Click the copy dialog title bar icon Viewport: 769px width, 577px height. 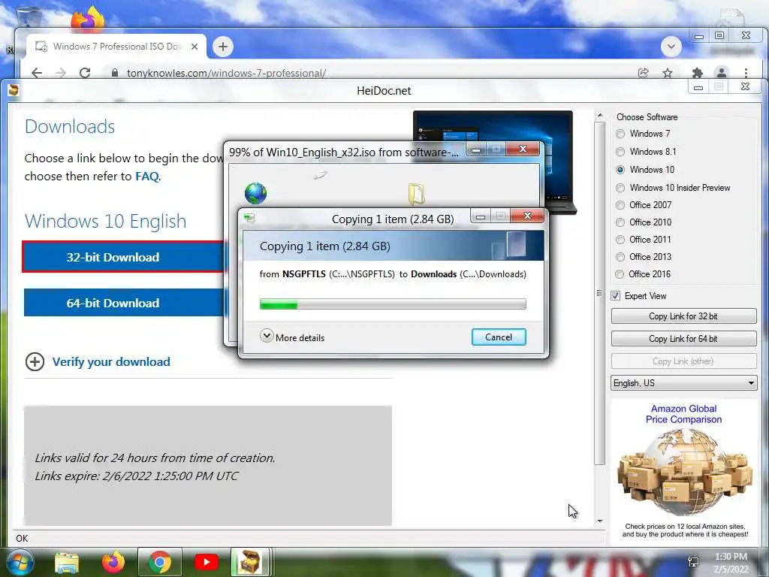pos(249,219)
